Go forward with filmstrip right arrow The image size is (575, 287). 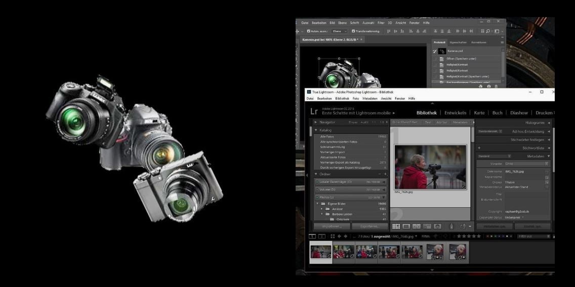coord(345,236)
